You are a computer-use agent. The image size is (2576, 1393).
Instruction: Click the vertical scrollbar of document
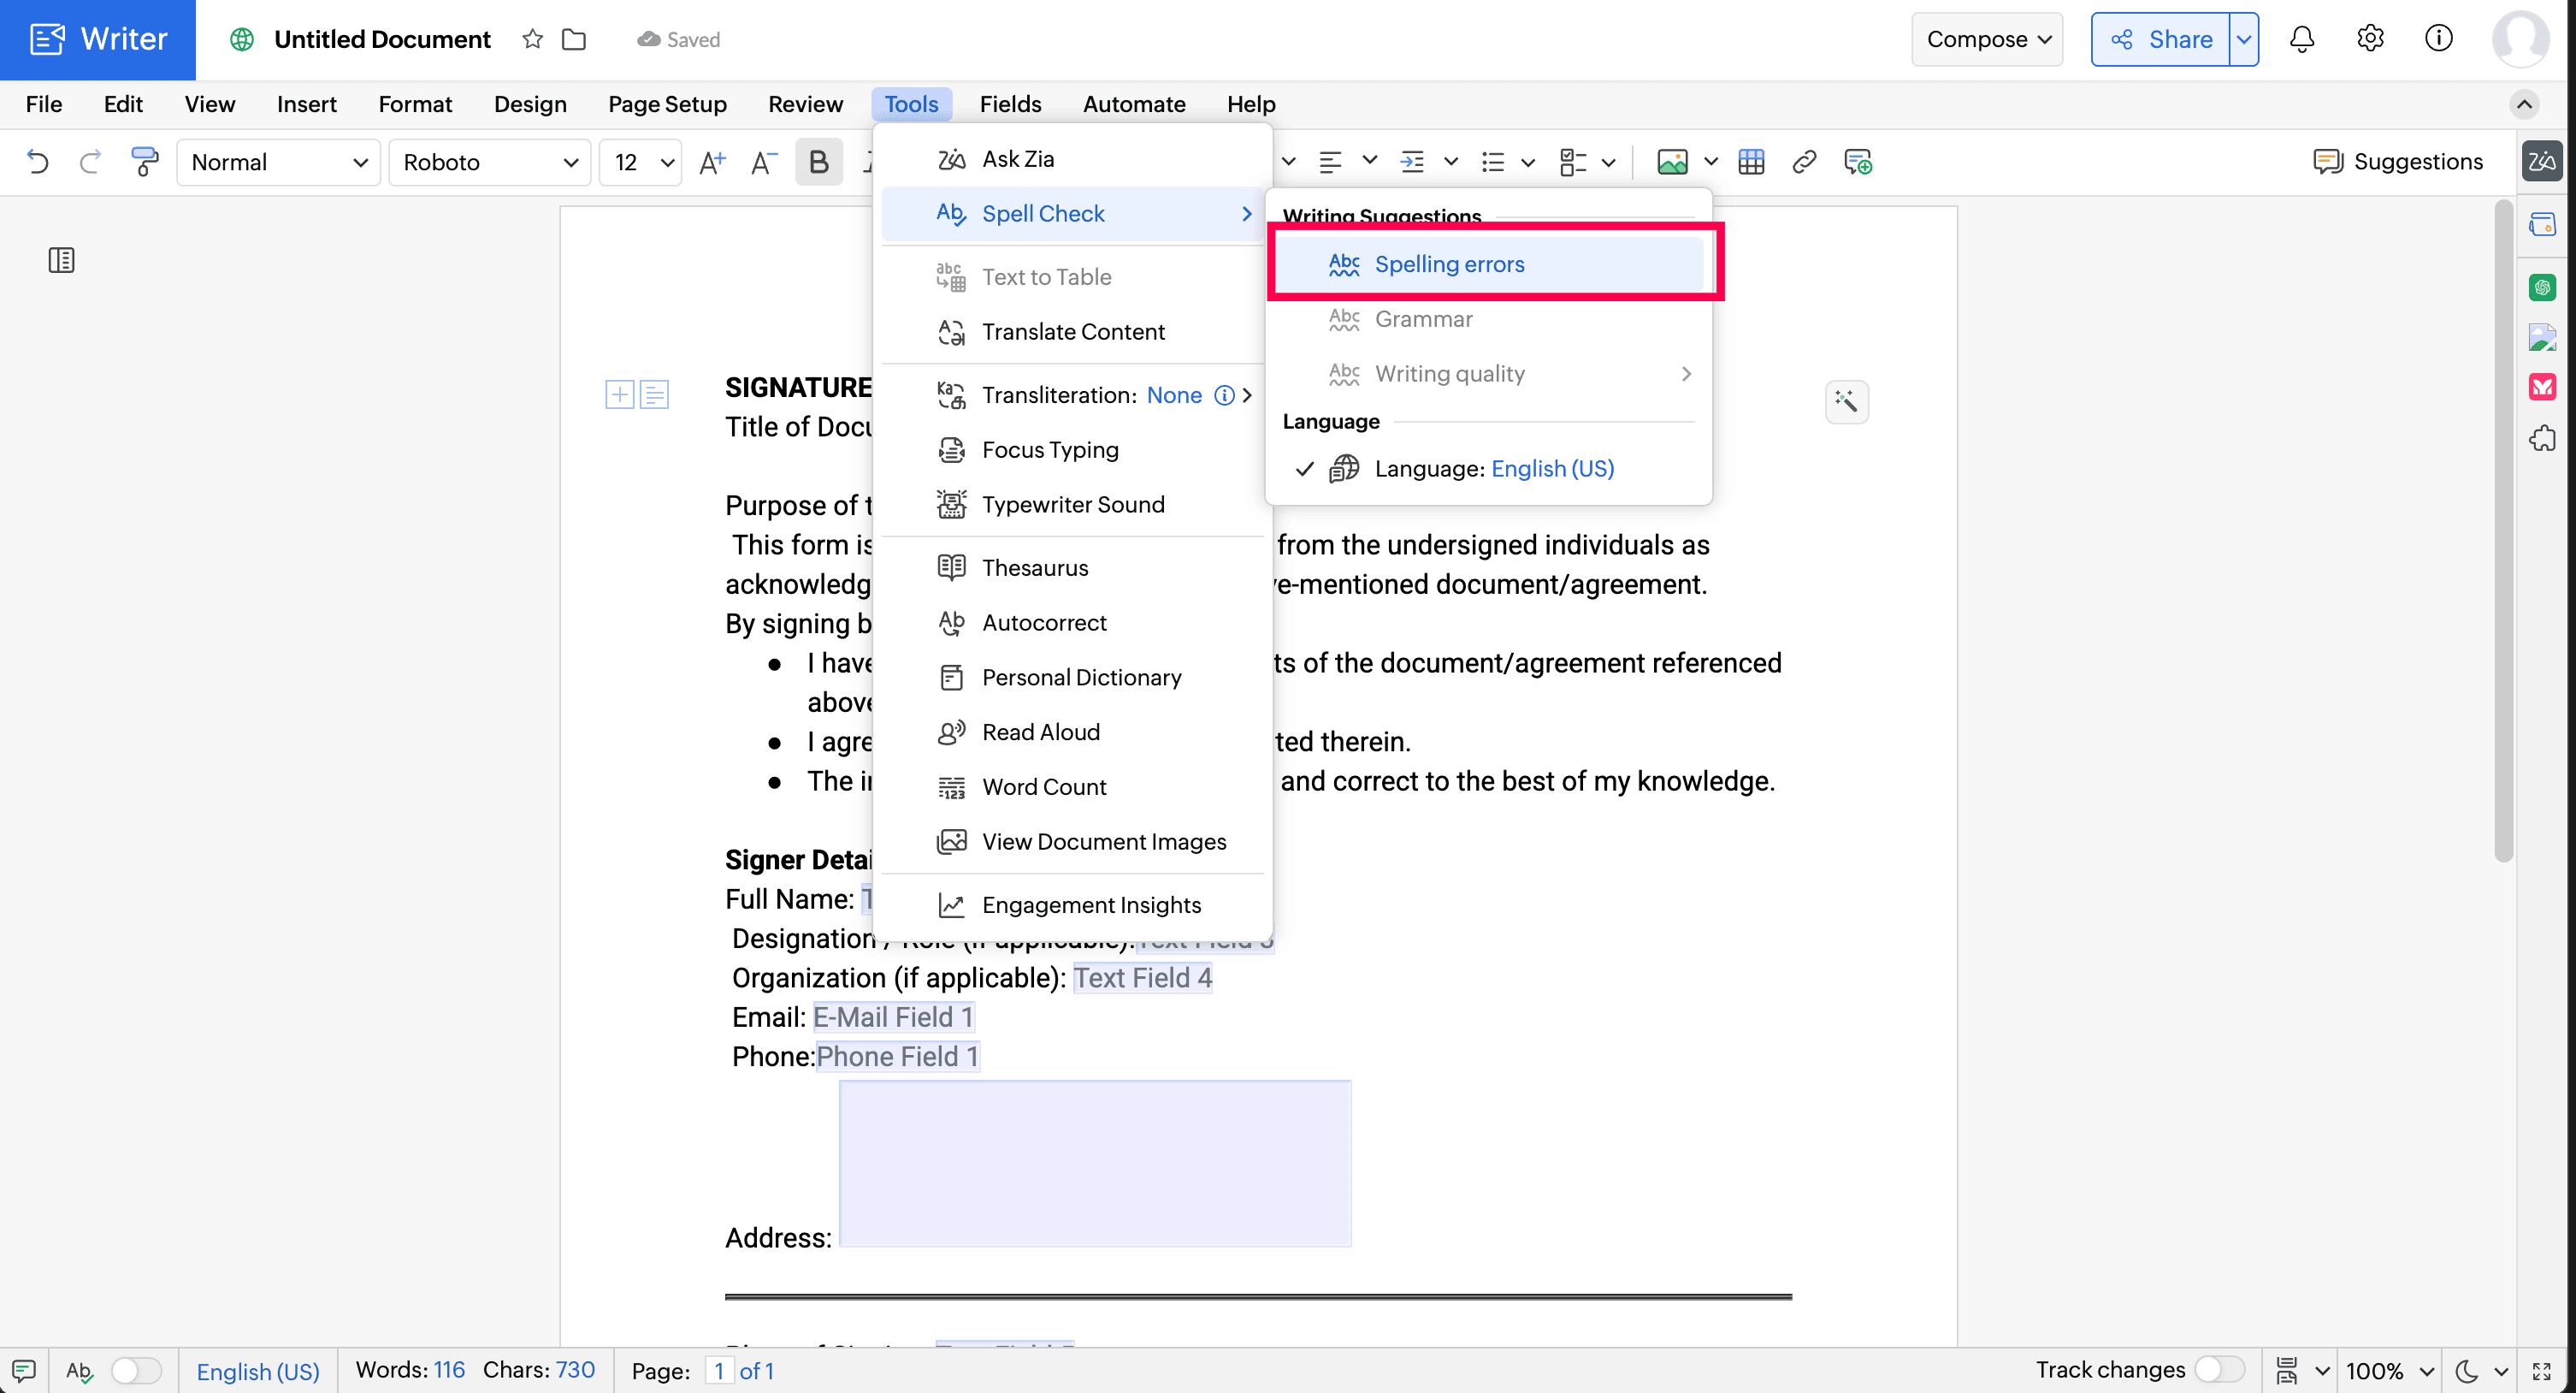point(2503,531)
